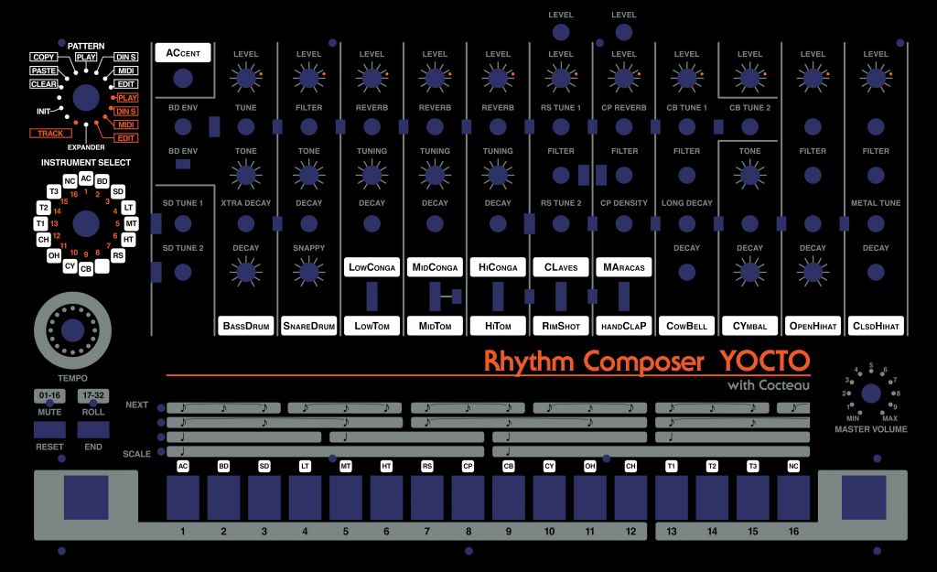Click the SNAPPY knob
The height and width of the screenshot is (572, 937).
coord(309,272)
